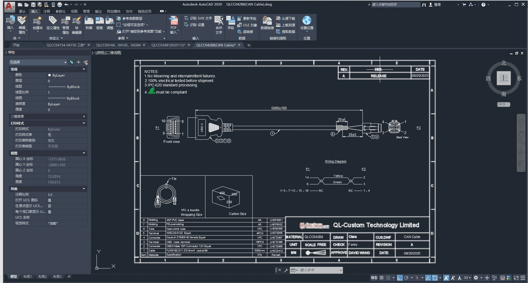
Task: Click the ByLayer color swatch in Properties
Action: coord(50,75)
